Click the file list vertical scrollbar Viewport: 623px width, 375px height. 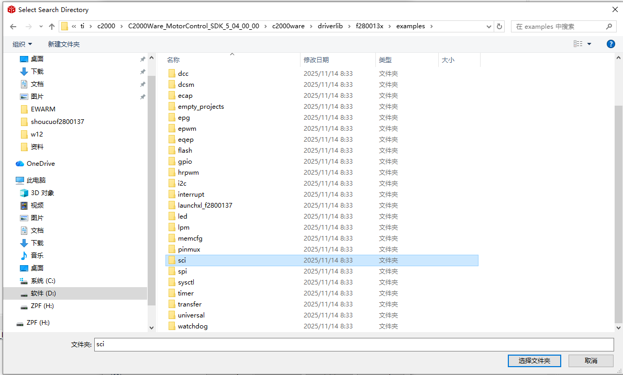tap(618, 214)
